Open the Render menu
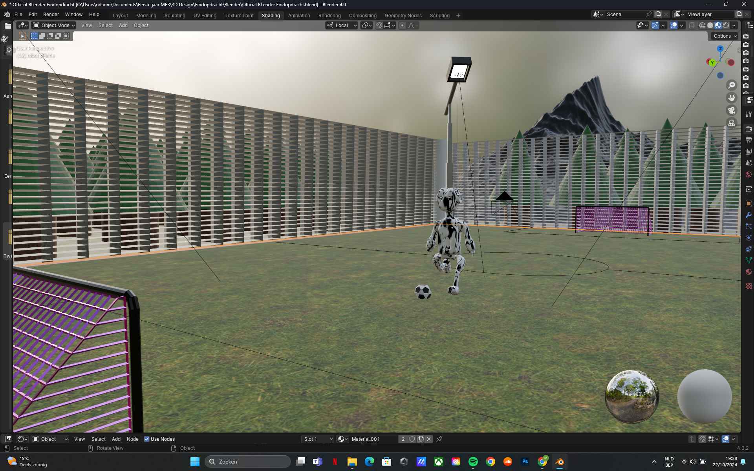The height and width of the screenshot is (471, 754). pos(51,15)
